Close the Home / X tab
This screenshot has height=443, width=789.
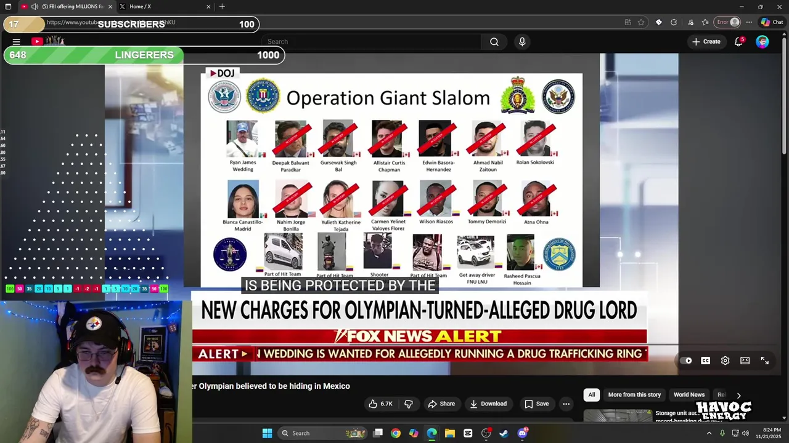[208, 7]
